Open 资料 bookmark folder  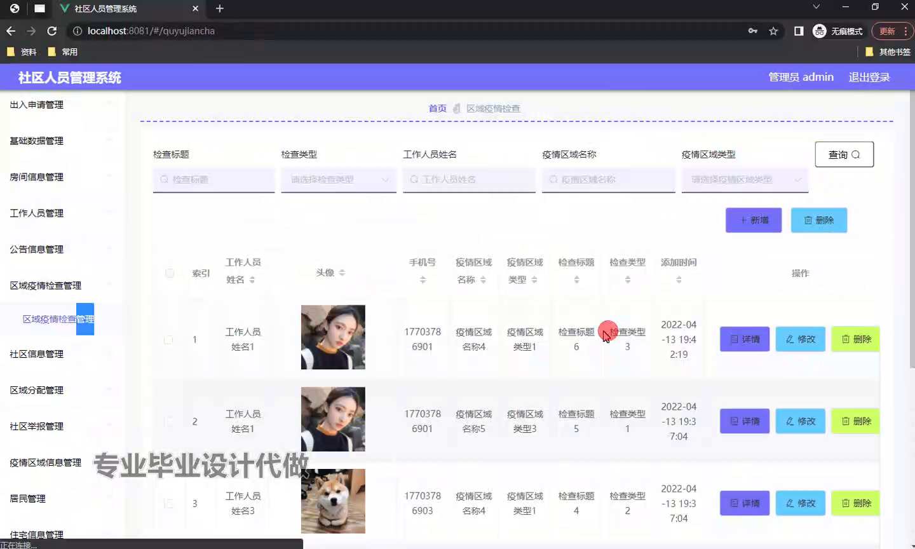[22, 51]
